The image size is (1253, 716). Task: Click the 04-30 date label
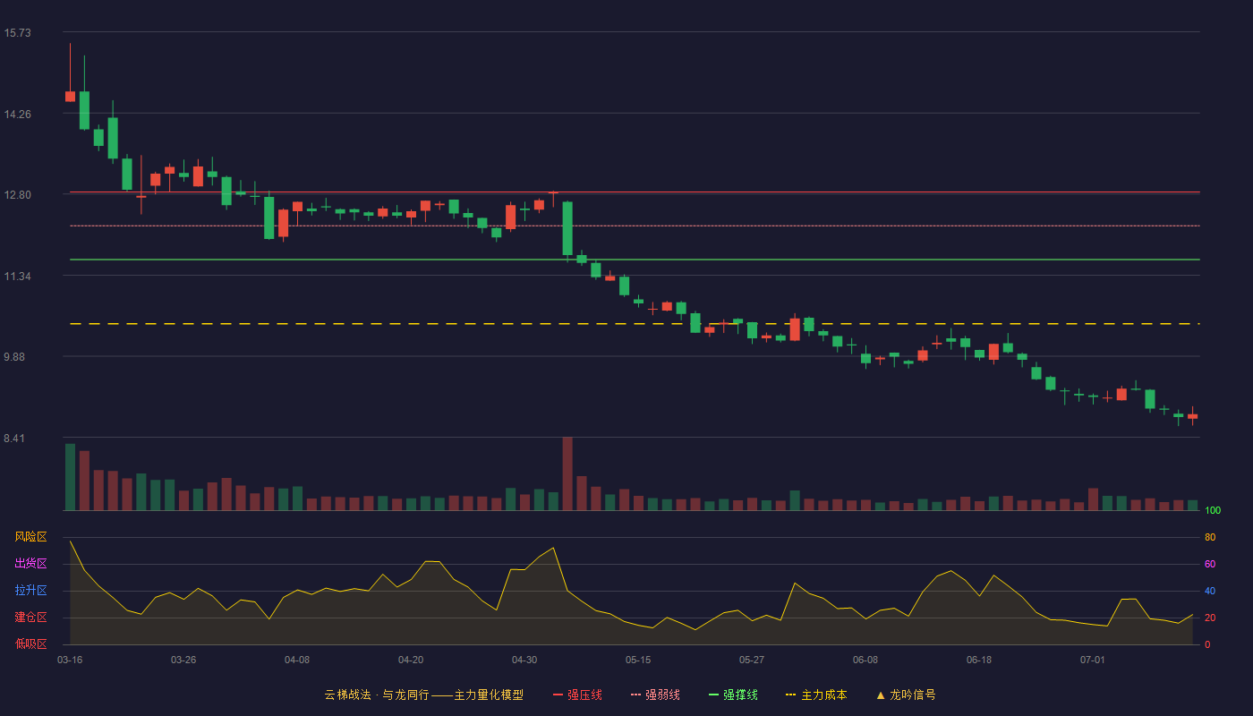click(524, 660)
